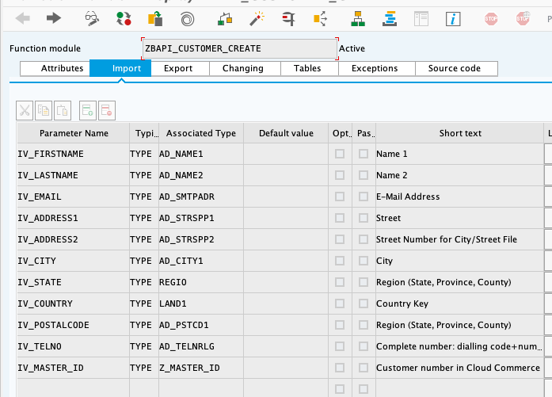552x397 pixels.
Task: Select the IV_LASTNAME parameter cell
Action: pos(73,175)
